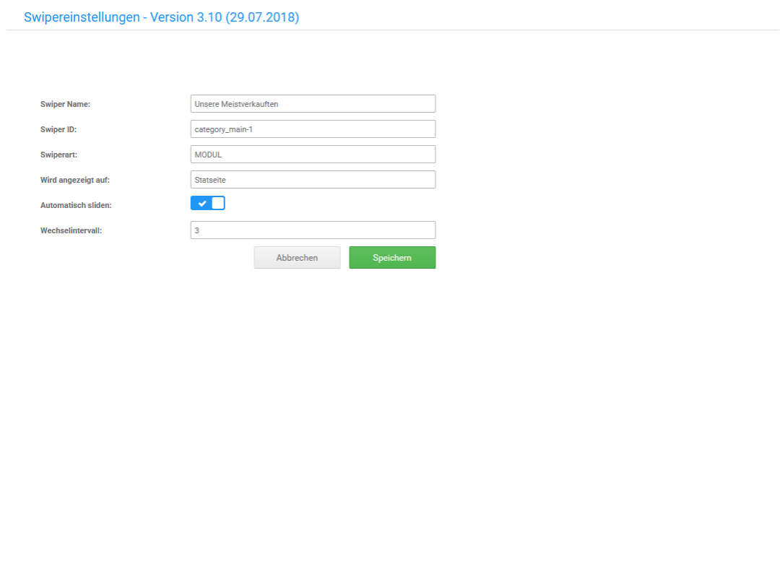Click into the Swiper ID text field
This screenshot has width=780, height=585.
313,129
